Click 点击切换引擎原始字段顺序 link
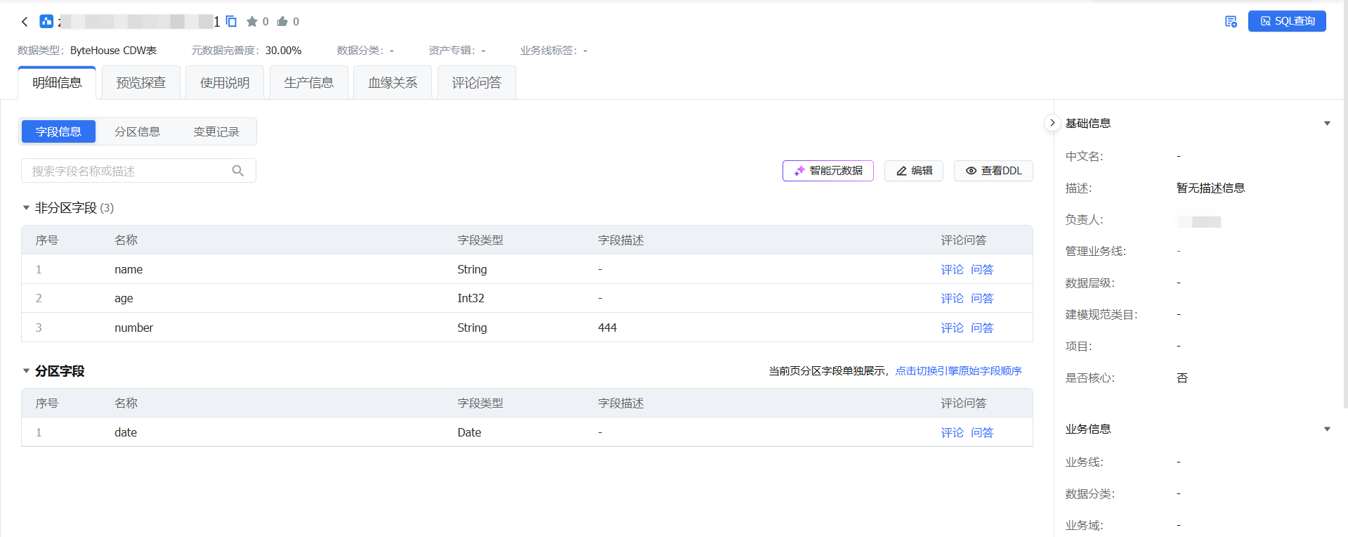The width and height of the screenshot is (1348, 537). tap(958, 371)
